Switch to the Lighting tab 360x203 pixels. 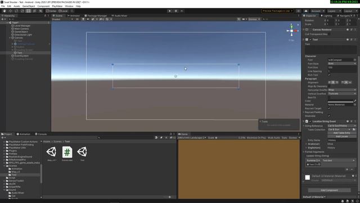326,16
